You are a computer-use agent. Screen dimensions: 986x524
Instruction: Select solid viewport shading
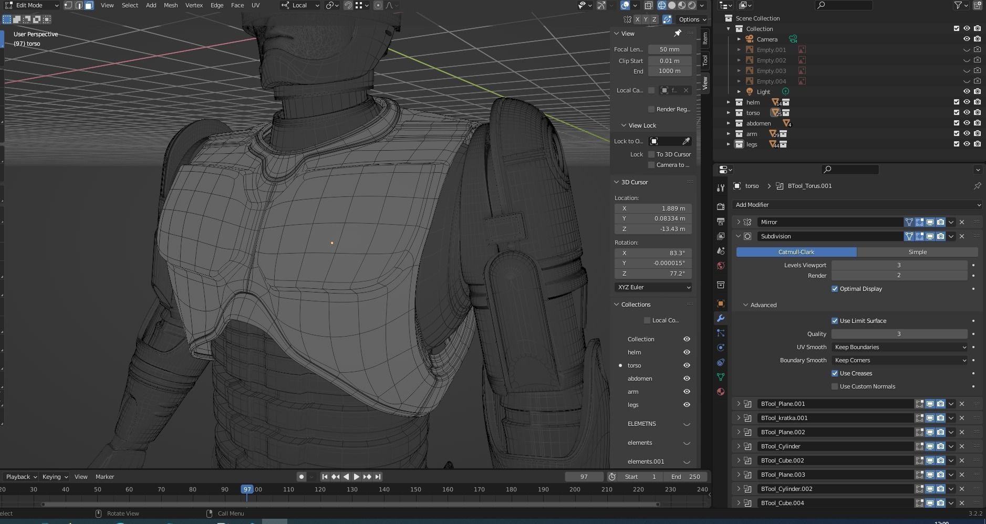(x=672, y=5)
